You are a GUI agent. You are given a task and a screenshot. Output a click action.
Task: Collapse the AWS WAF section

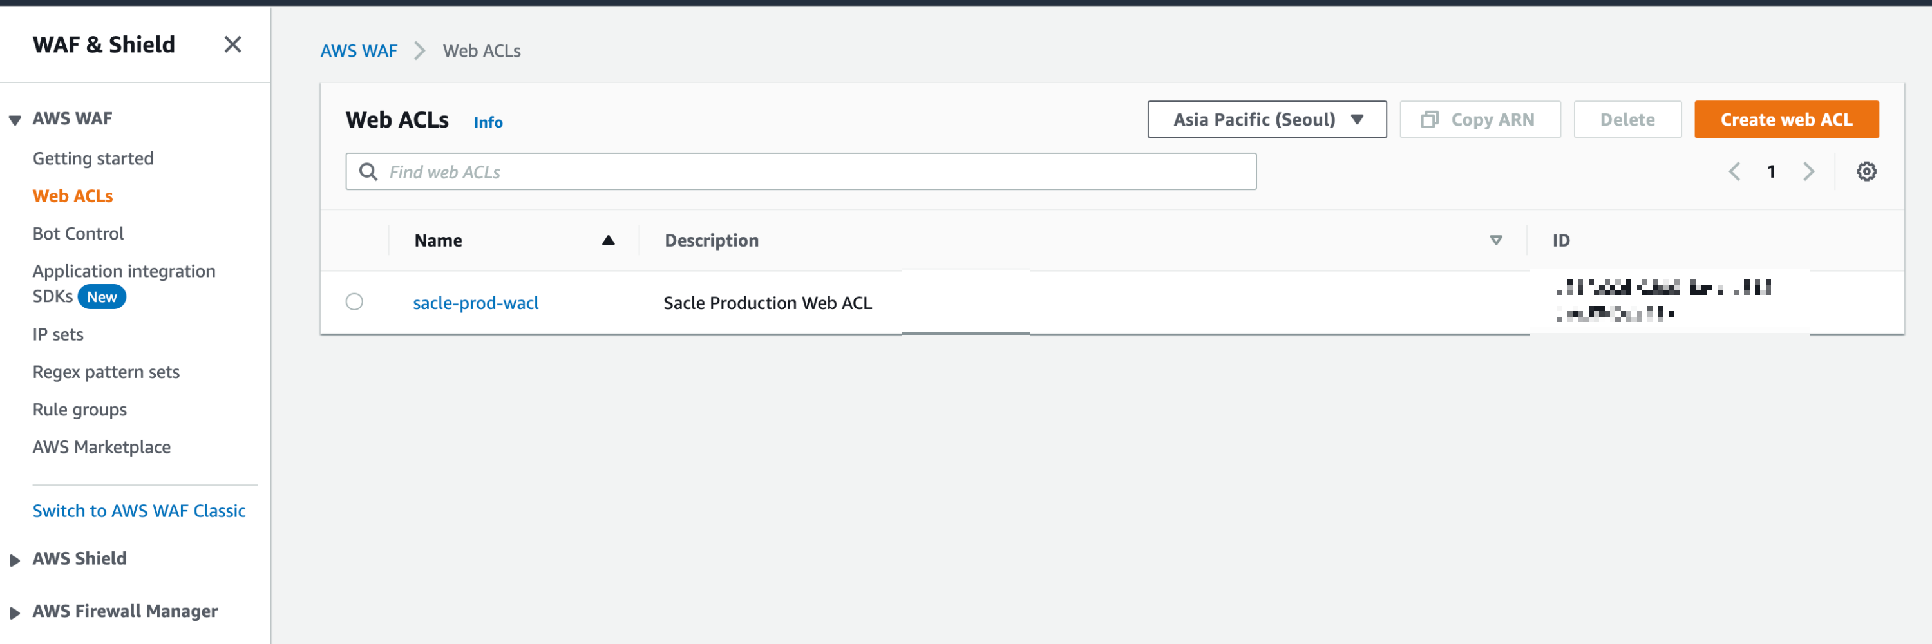[15, 120]
